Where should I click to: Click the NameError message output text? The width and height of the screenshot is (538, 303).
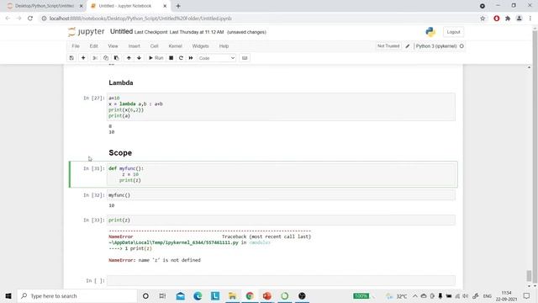155,260
